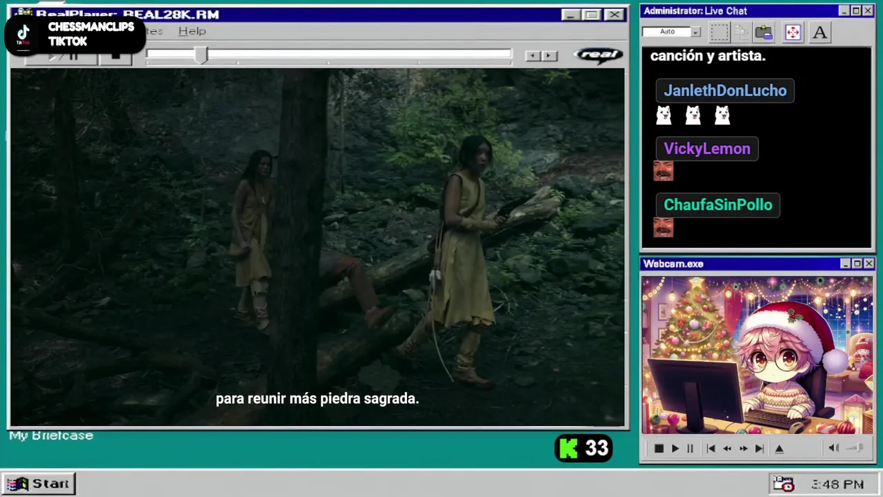Click the taskbar clock showing 3:48 PM
This screenshot has width=883, height=497.
(x=837, y=485)
